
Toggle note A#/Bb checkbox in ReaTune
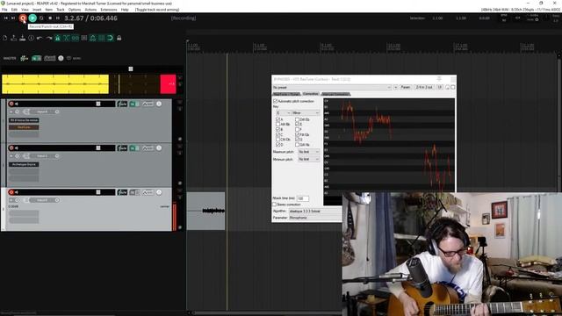click(x=277, y=125)
